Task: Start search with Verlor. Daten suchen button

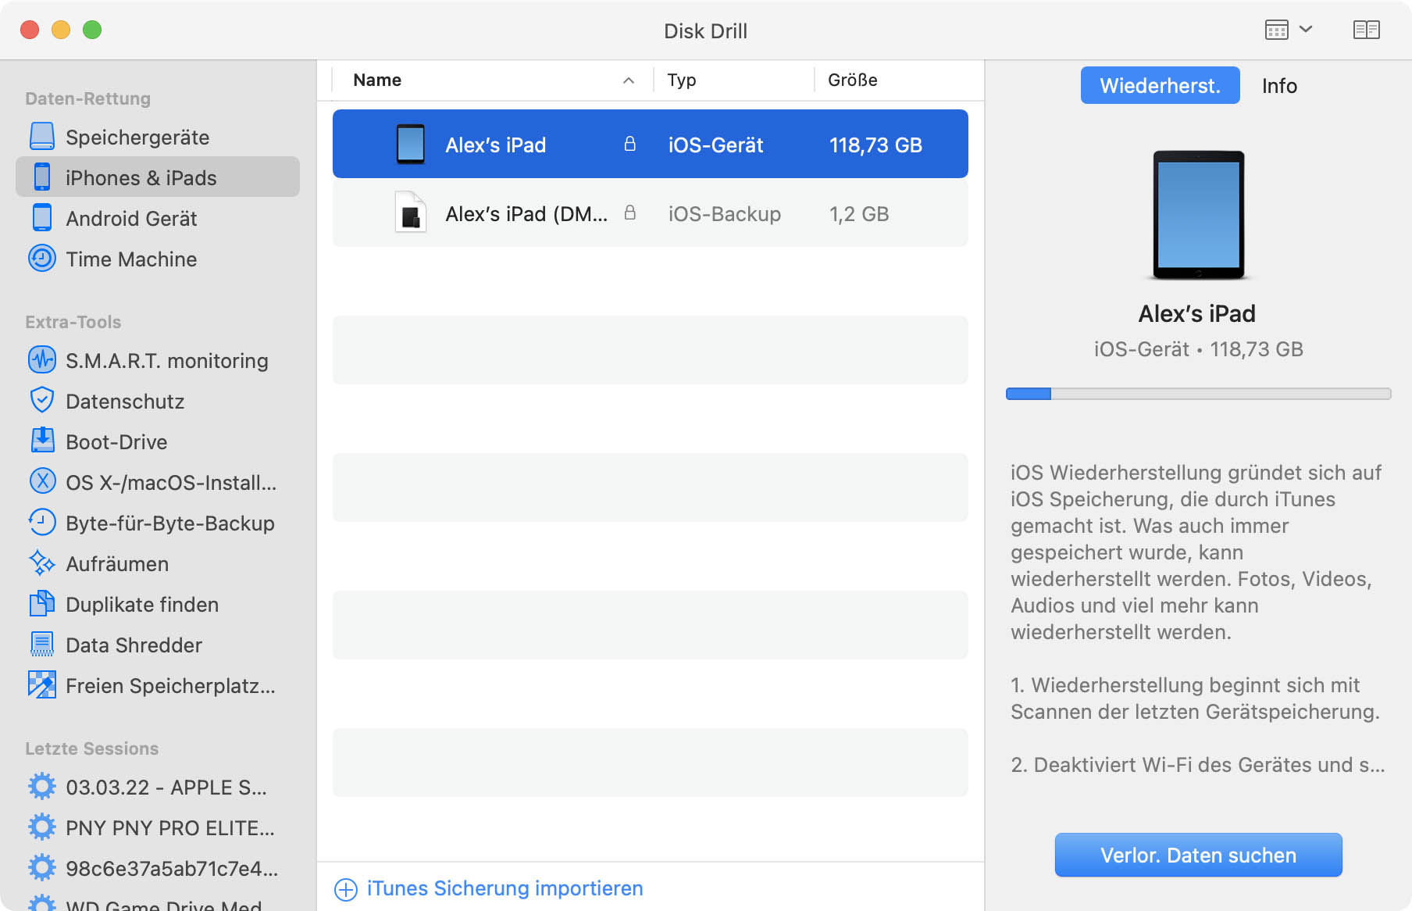Action: click(x=1199, y=855)
